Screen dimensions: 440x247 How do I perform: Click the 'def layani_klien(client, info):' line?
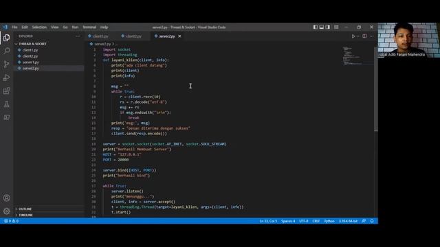coord(136,60)
